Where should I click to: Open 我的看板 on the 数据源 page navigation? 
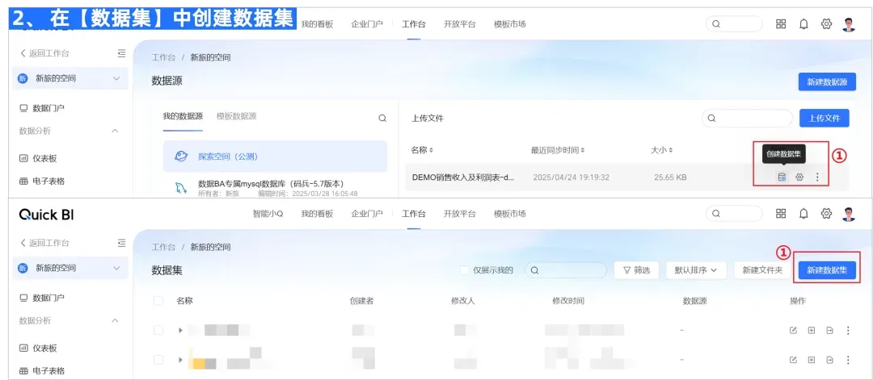click(x=317, y=24)
